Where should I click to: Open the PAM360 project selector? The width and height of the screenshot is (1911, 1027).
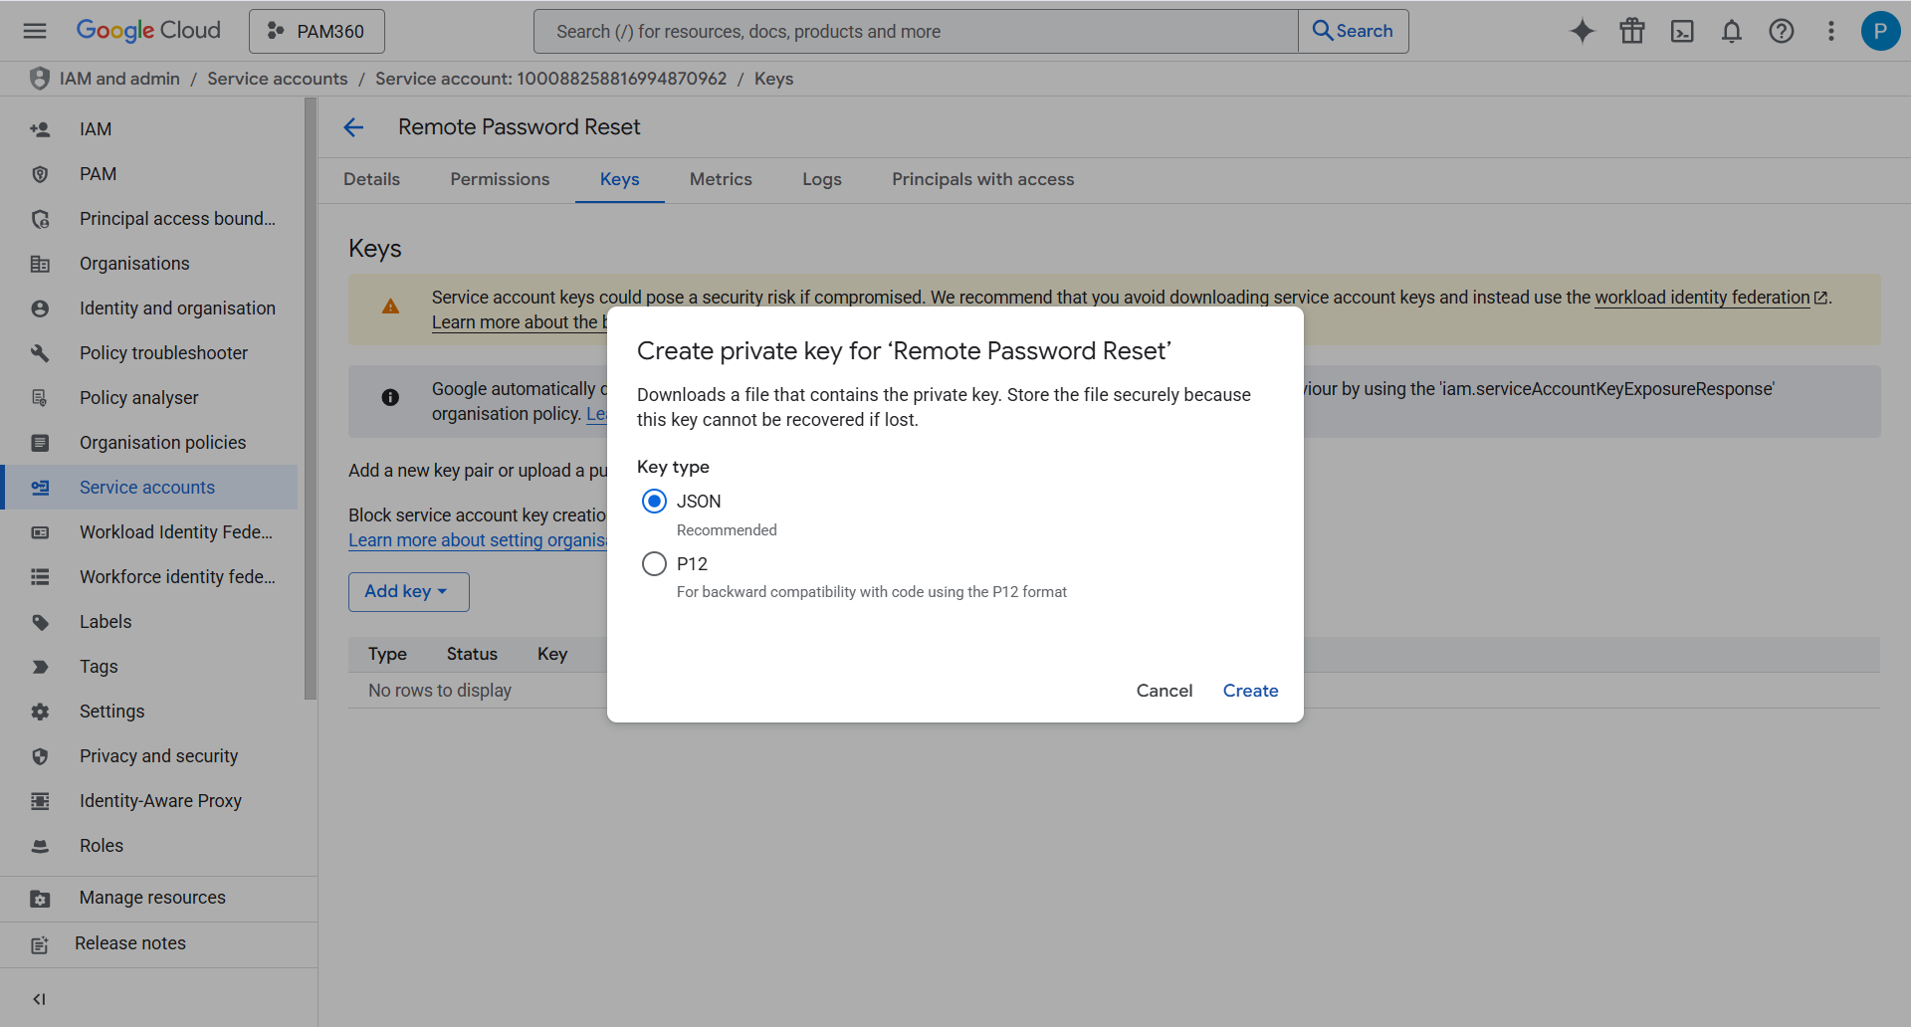pyautogui.click(x=317, y=31)
